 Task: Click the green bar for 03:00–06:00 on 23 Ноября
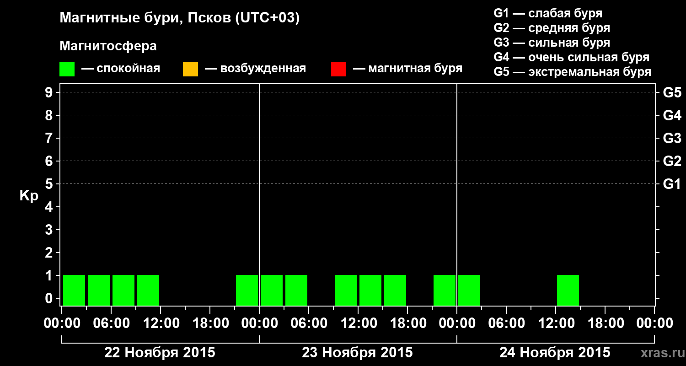click(296, 290)
